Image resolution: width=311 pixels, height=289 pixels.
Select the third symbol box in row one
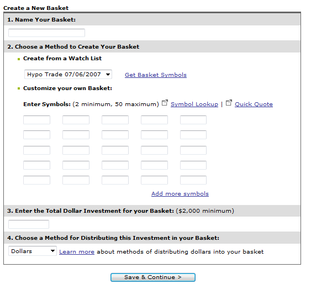click(x=115, y=120)
